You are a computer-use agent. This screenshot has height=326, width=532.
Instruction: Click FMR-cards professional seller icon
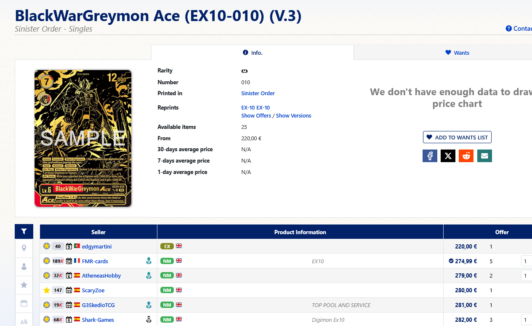[x=149, y=261]
